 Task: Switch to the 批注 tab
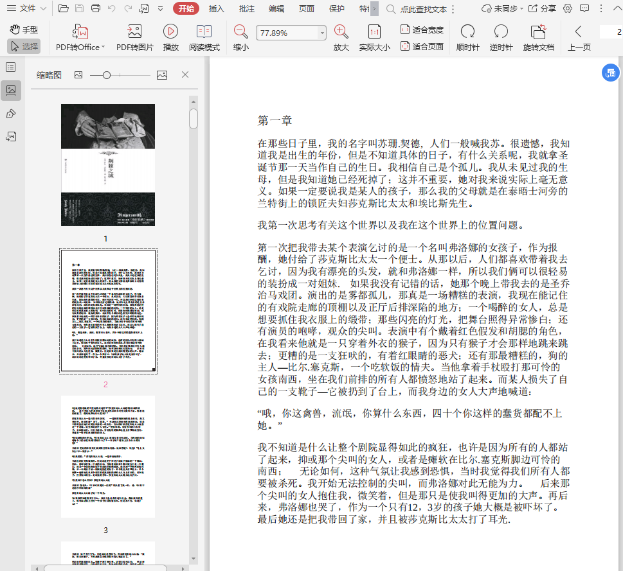[246, 9]
